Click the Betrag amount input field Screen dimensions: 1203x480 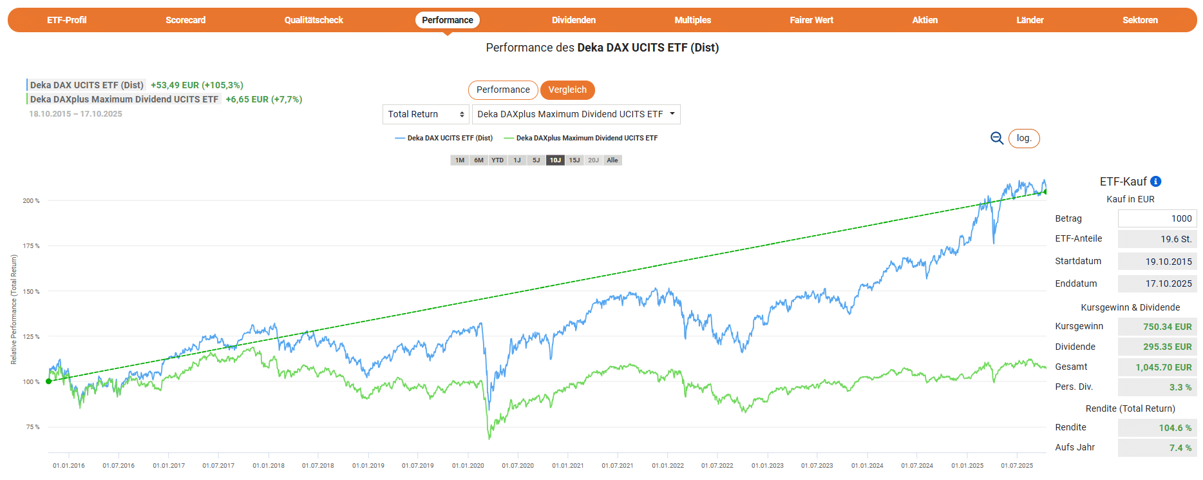(1157, 218)
